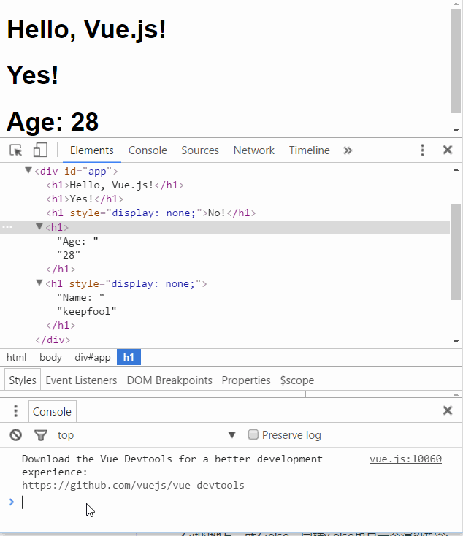This screenshot has height=536, width=463.
Task: Enable the Preserve log checkbox
Action: tap(253, 434)
